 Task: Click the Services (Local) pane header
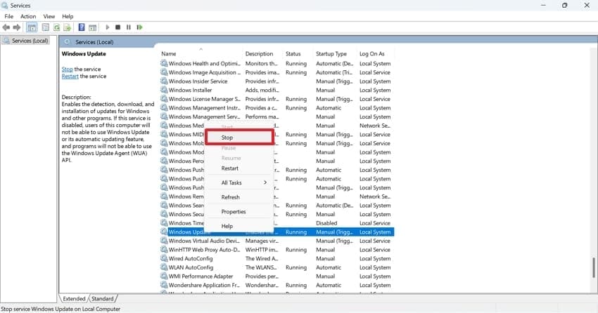point(94,42)
